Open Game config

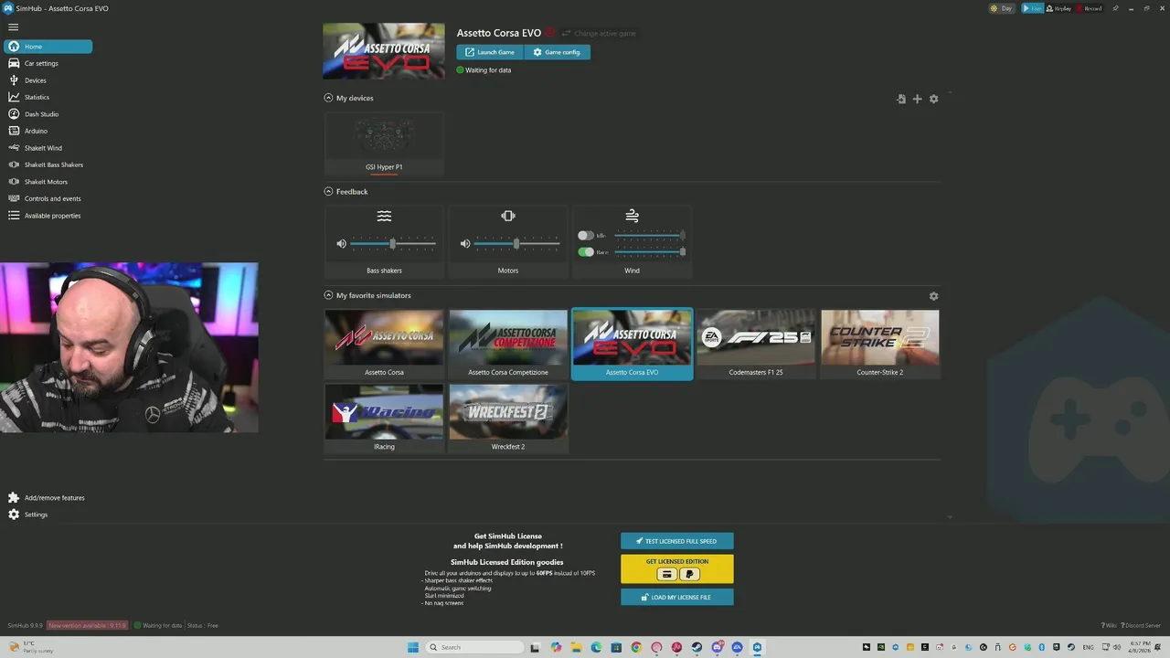[558, 52]
